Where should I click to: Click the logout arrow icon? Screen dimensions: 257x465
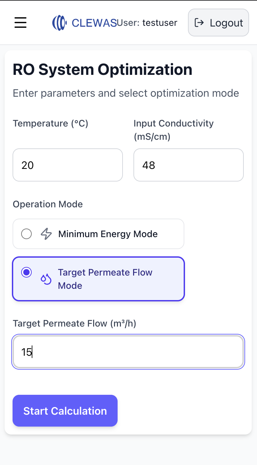pyautogui.click(x=199, y=23)
